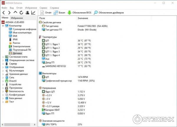This screenshot has height=127, width=177.
Task: Click the Значения мощности group icon
Action: click(x=40, y=121)
